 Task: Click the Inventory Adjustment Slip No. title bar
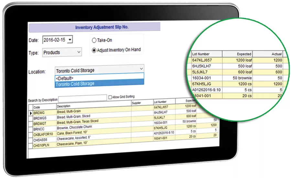tap(94, 27)
